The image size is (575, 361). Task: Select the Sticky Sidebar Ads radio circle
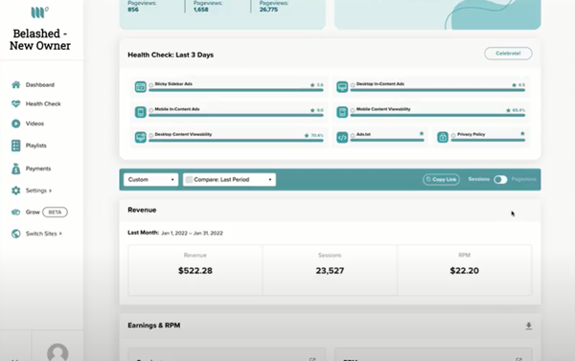pos(151,85)
